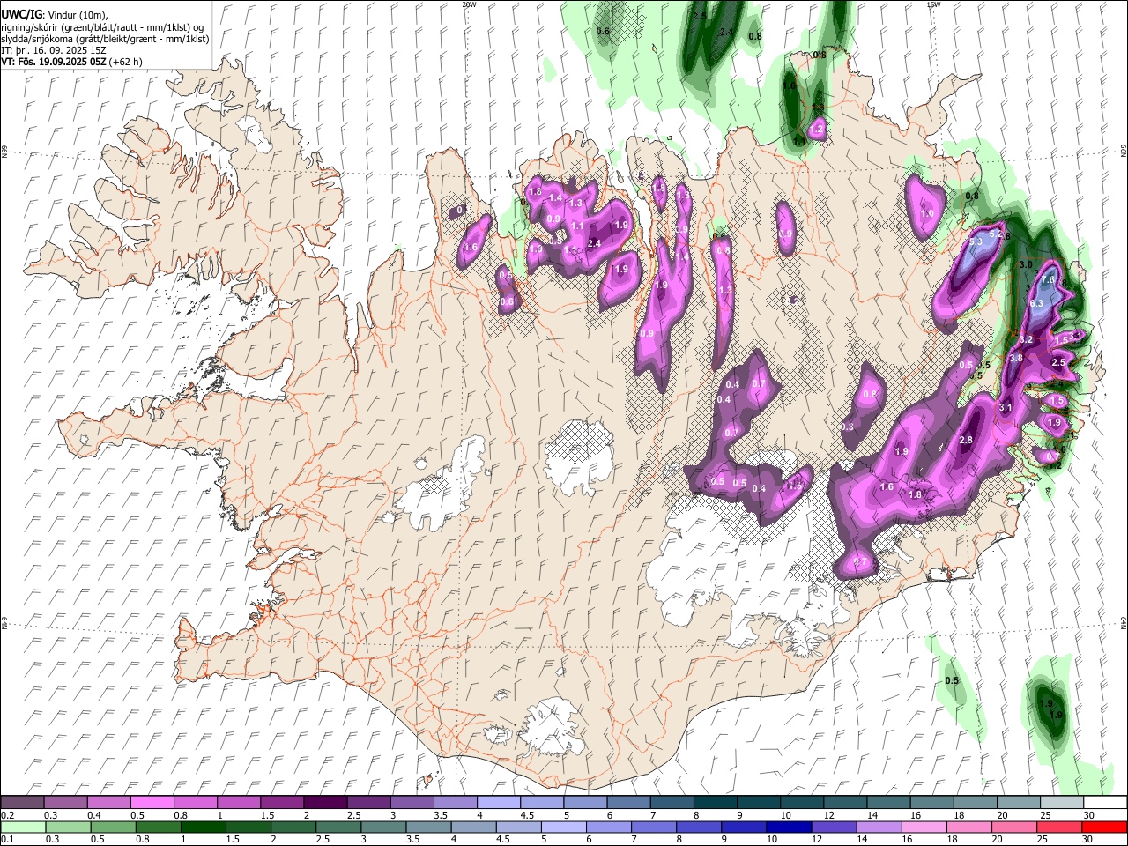
Task: Click the crimson 25 swatch, bottom legend row
Action: [x=1058, y=827]
